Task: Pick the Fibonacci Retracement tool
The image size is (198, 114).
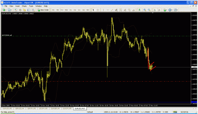Action: tap(121, 10)
